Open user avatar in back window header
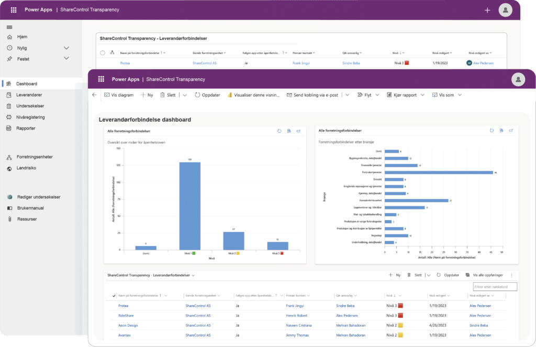Viewport: 536px width, 347px height. pyautogui.click(x=505, y=10)
